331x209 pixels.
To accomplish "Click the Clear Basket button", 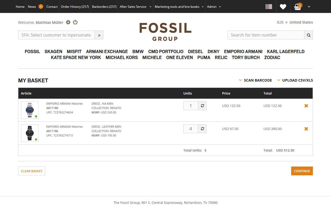I will tap(32, 171).
